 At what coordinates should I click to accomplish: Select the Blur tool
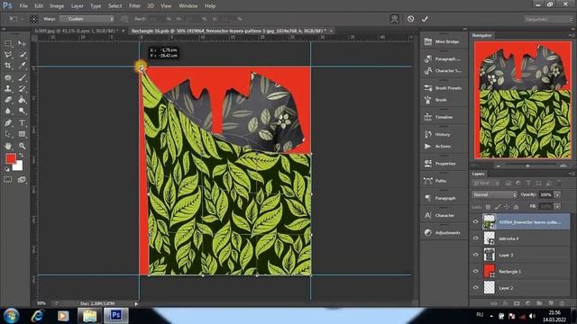(x=8, y=111)
